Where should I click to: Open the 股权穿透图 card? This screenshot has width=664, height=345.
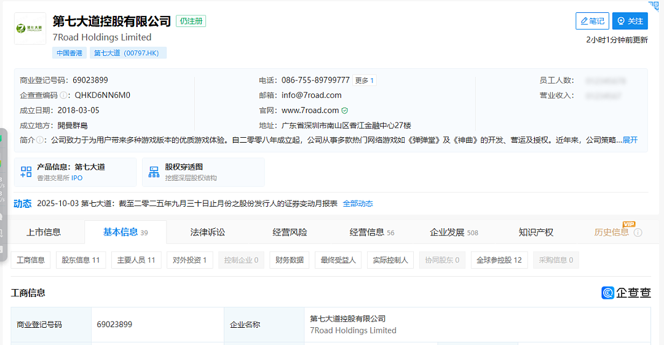pyautogui.click(x=204, y=172)
